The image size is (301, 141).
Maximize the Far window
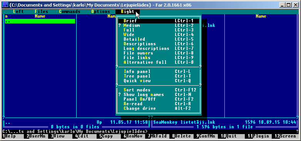click(288, 5)
